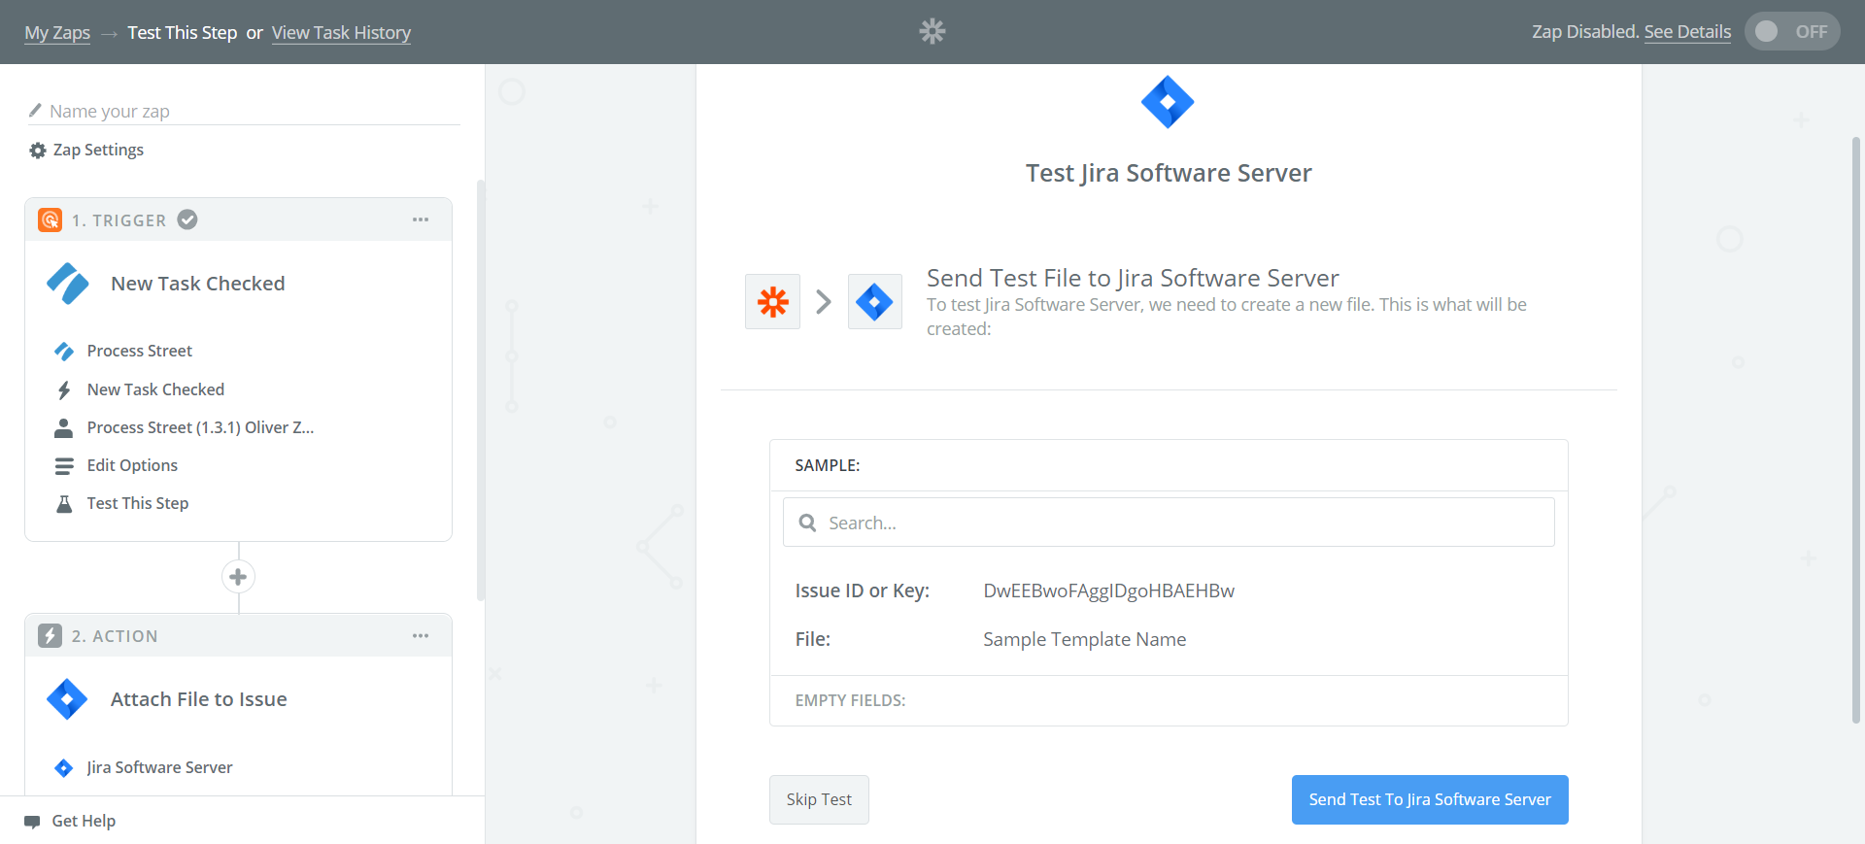Screen dimensions: 1865x844
Task: Click the orange trigger step icon
Action: tap(51, 220)
